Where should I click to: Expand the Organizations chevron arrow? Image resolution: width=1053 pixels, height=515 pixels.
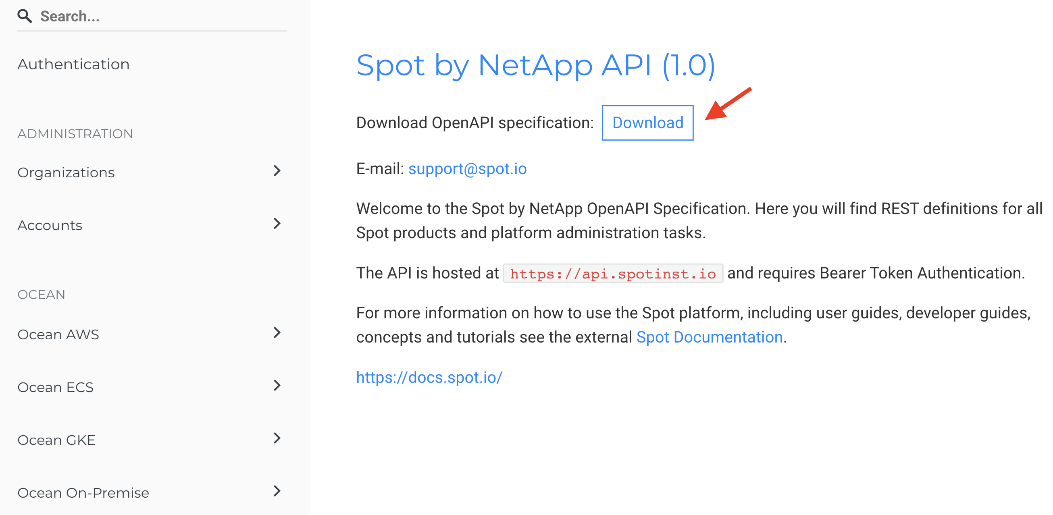[277, 171]
